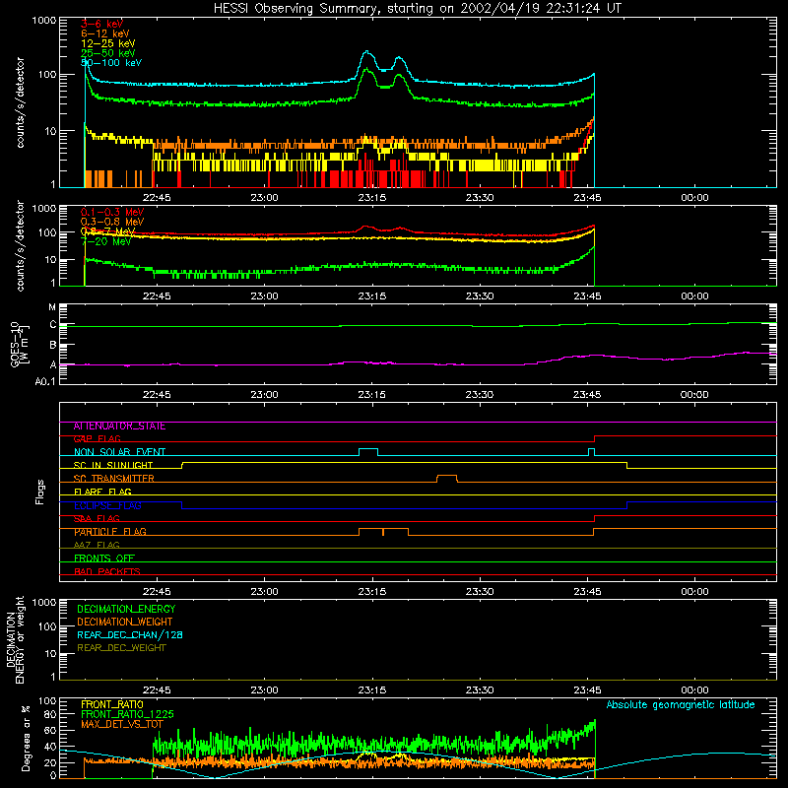Select the NON_SOLAR_EVENT flag label
Viewport: 788px width, 788px height.
(119, 452)
